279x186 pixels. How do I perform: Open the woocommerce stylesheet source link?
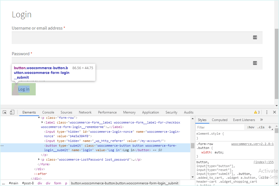click(x=252, y=144)
